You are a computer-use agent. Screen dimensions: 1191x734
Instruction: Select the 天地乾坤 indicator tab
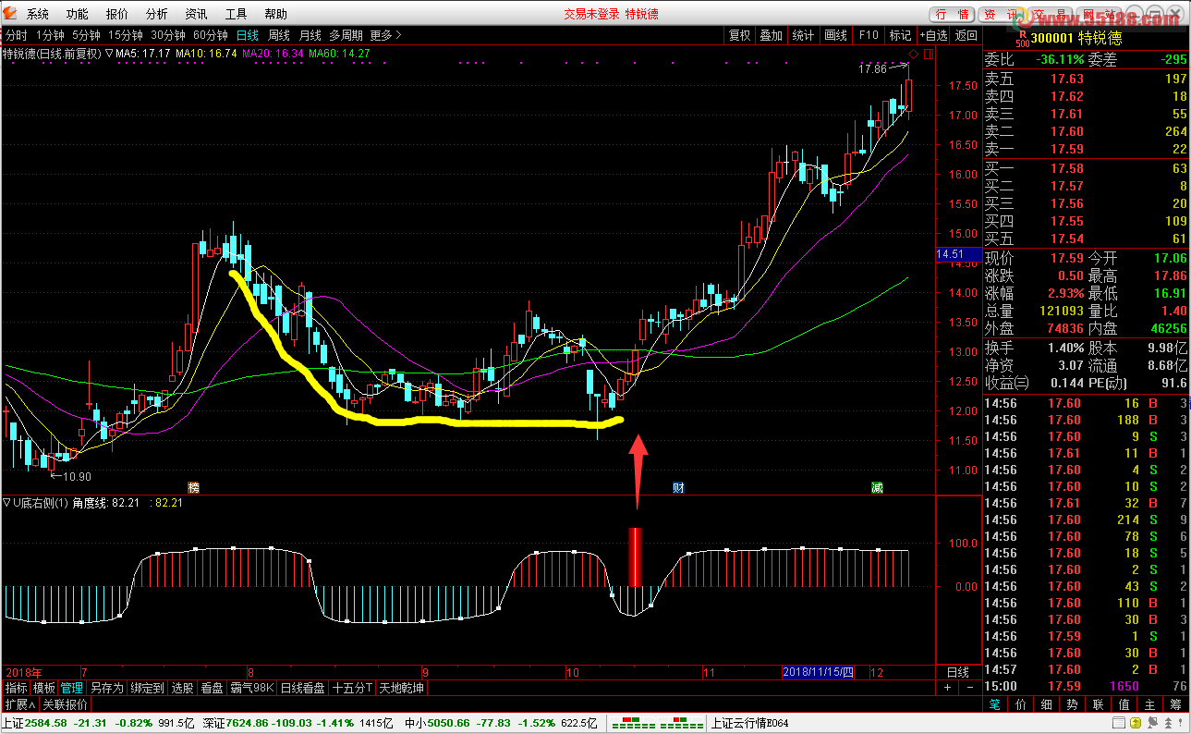[x=401, y=688]
